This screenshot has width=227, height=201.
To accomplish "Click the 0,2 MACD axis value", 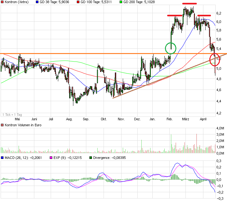I will (x=219, y=167).
